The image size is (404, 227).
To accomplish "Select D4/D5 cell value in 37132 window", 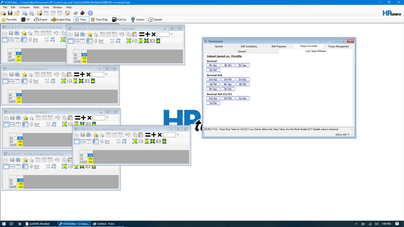I will 90,162.
